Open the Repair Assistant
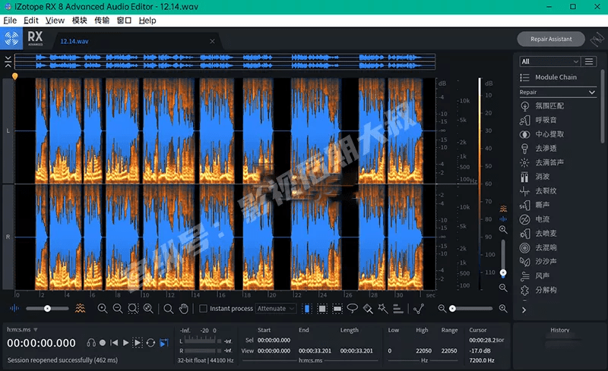The width and height of the screenshot is (608, 371). (x=550, y=39)
